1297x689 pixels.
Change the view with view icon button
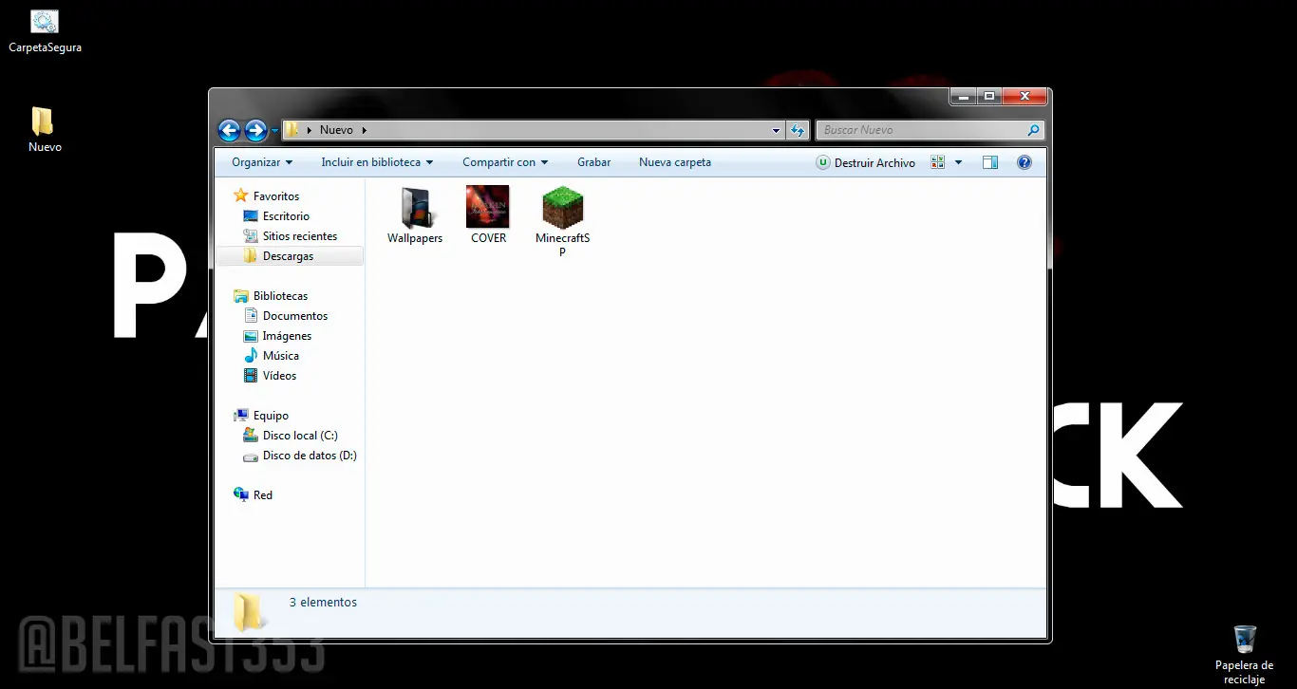click(938, 162)
